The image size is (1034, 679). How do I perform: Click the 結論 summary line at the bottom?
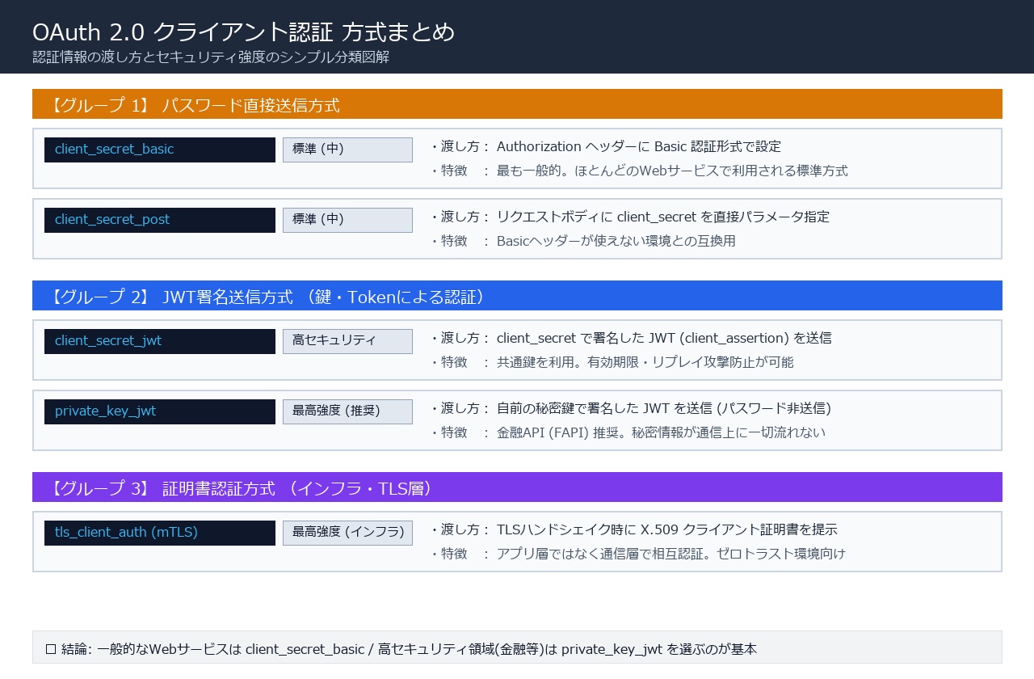click(517, 647)
